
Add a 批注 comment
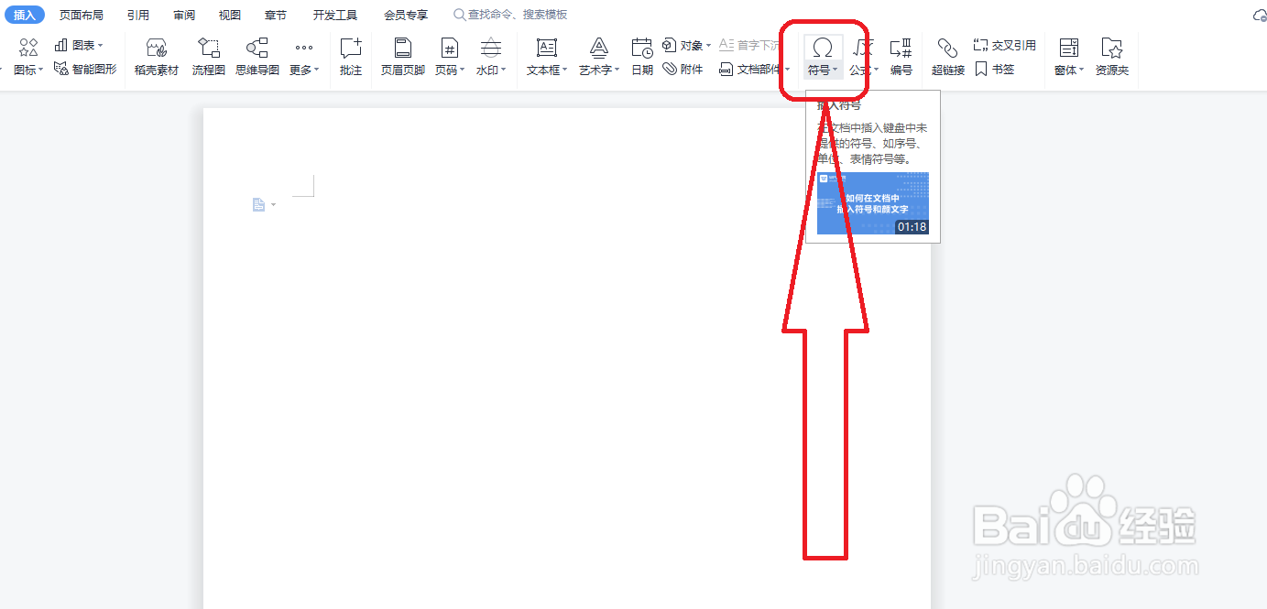tap(351, 57)
